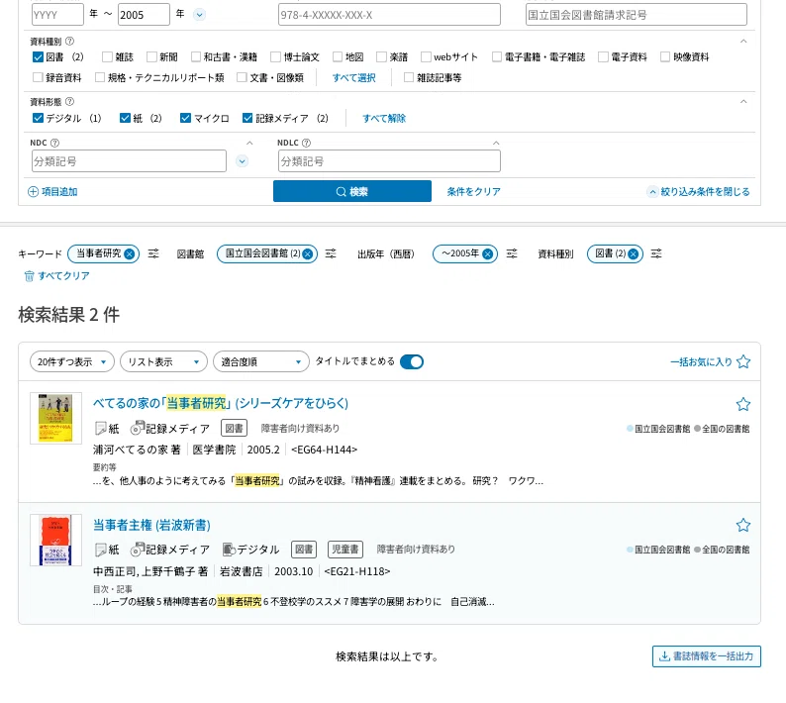This screenshot has height=703, width=786.
Task: Check 雑誌記事等 checkbox
Action: pos(409,77)
